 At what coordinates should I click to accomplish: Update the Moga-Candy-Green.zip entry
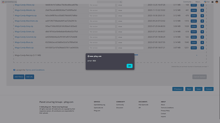point(194,32)
